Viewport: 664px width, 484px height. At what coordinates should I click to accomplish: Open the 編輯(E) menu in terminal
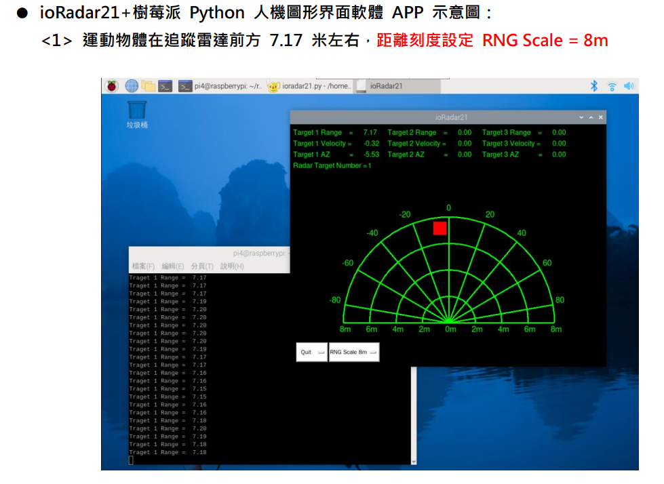(173, 266)
